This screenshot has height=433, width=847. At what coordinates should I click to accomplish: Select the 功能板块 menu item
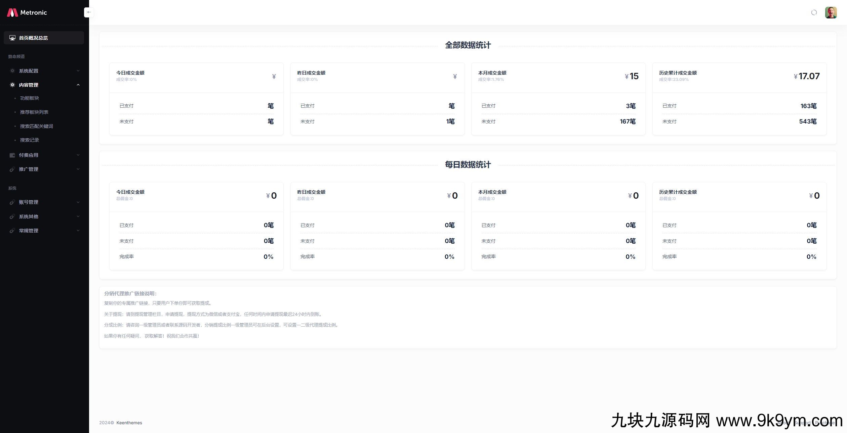[x=29, y=98]
